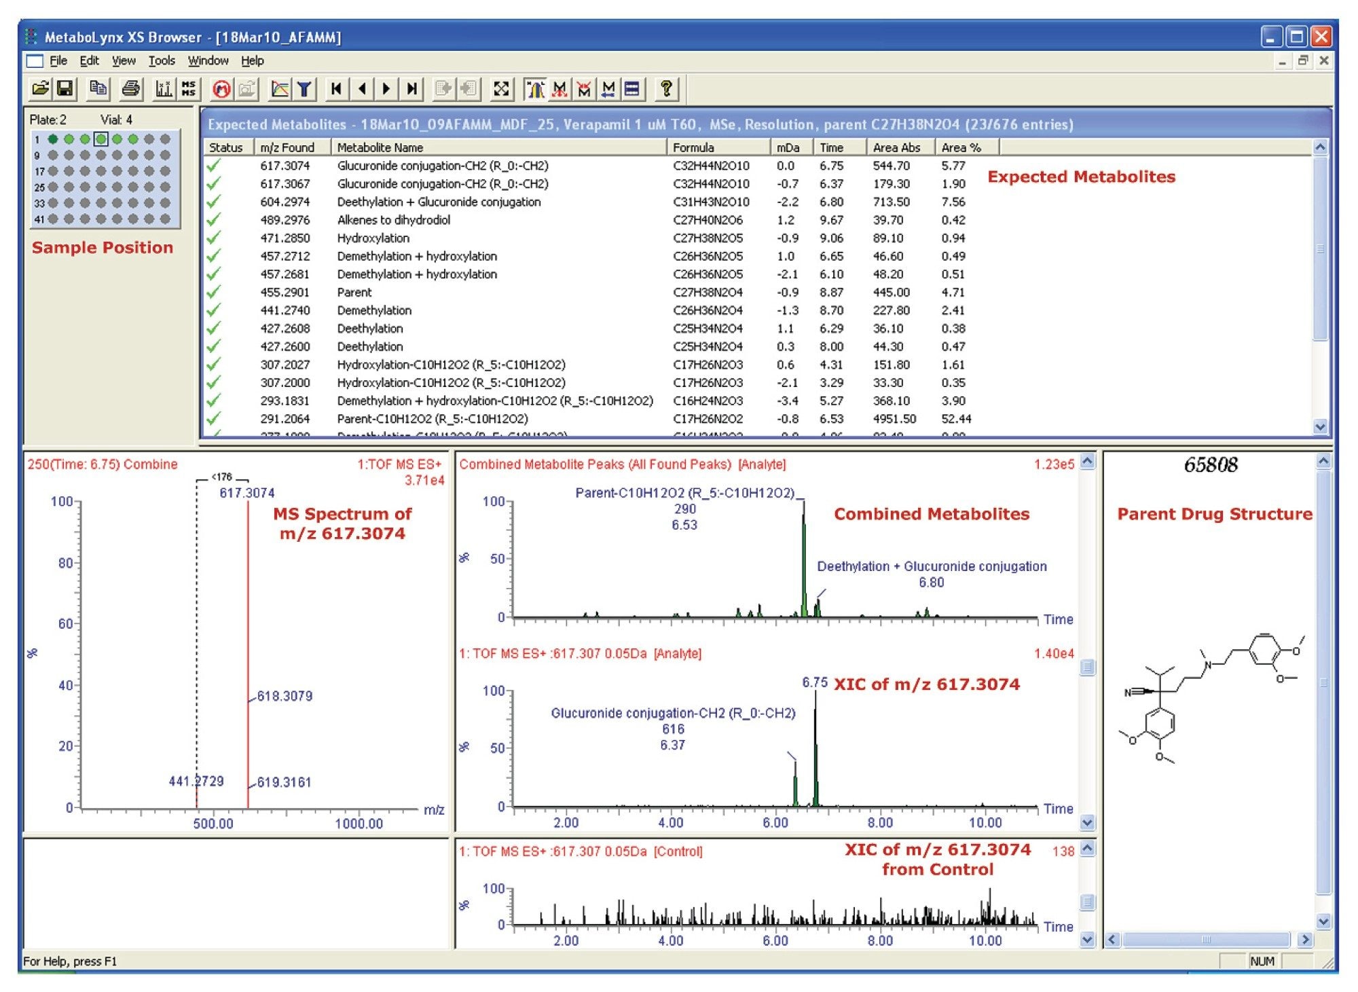The width and height of the screenshot is (1358, 992).
Task: Go to next sample arrow
Action: pyautogui.click(x=386, y=89)
